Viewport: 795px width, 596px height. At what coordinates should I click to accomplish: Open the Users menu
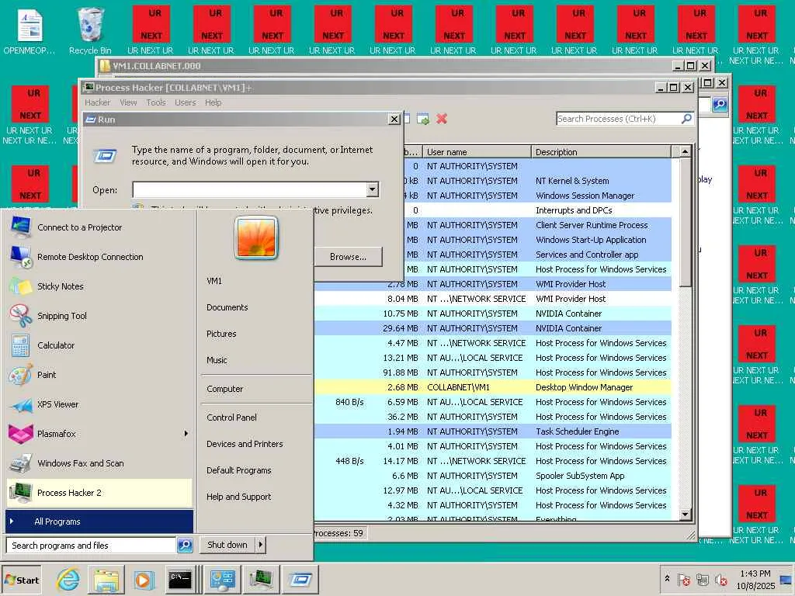tap(185, 102)
